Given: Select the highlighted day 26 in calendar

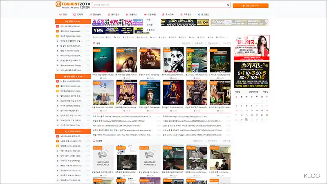Looking at the screenshot, I should (x=246, y=120).
